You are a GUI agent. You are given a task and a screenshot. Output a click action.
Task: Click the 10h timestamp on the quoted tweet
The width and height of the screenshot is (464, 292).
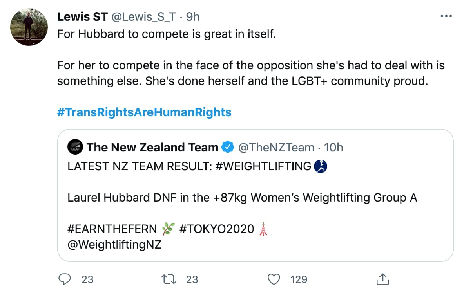click(333, 147)
